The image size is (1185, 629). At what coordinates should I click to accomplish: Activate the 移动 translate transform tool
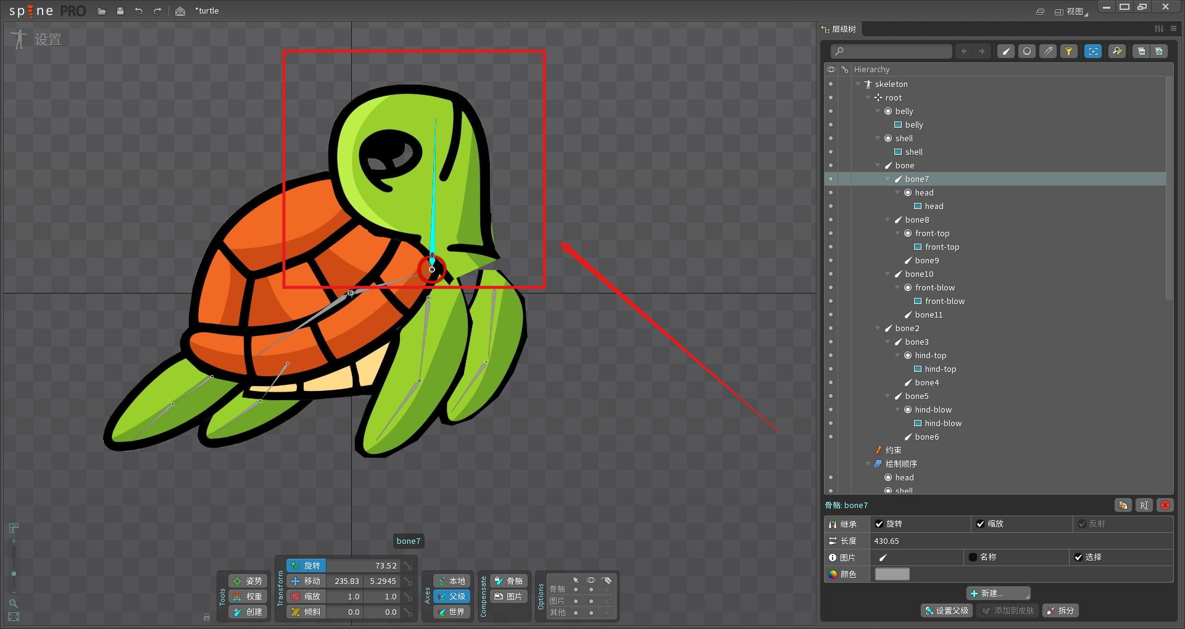(306, 581)
